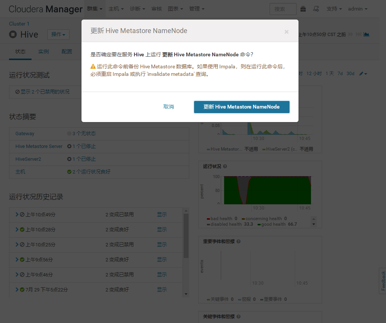The height and width of the screenshot is (323, 386).
Task: Close the dialog with the X icon
Action: tap(286, 32)
